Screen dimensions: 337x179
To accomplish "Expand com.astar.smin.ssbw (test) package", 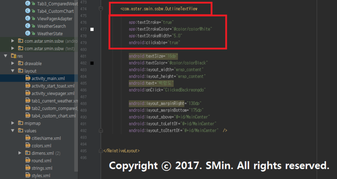I will [13, 48].
